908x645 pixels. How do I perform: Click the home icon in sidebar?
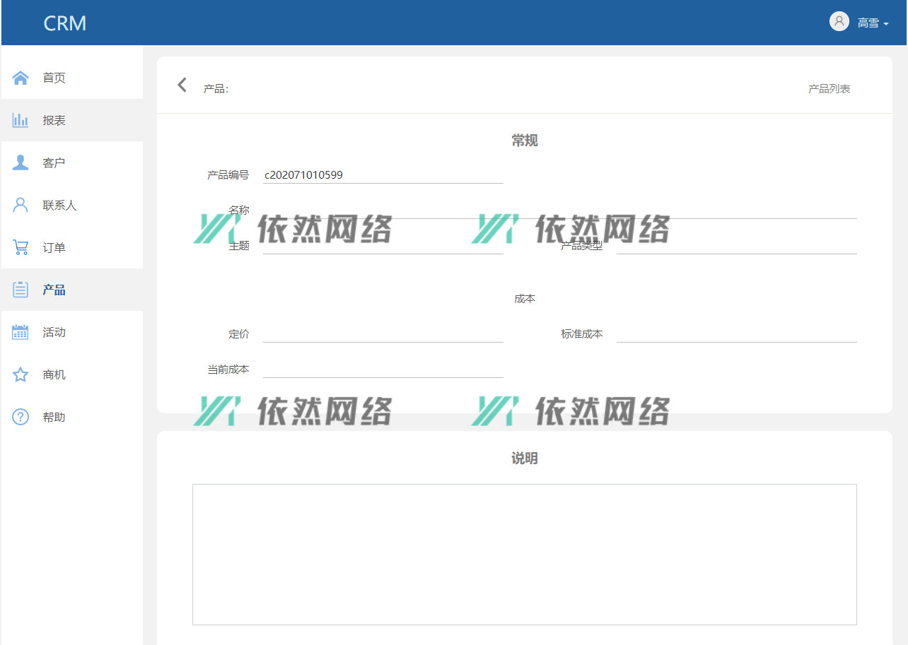pos(21,78)
